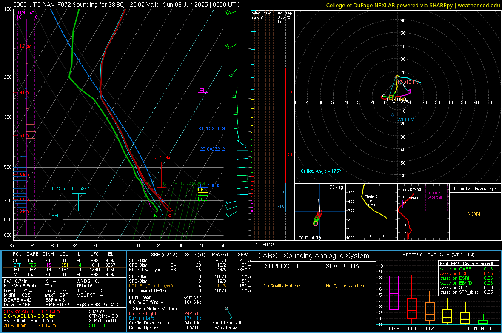502x333 pixels.
Task: Click the red 'based on LCL:' probability row
Action: pyautogui.click(x=466, y=273)
